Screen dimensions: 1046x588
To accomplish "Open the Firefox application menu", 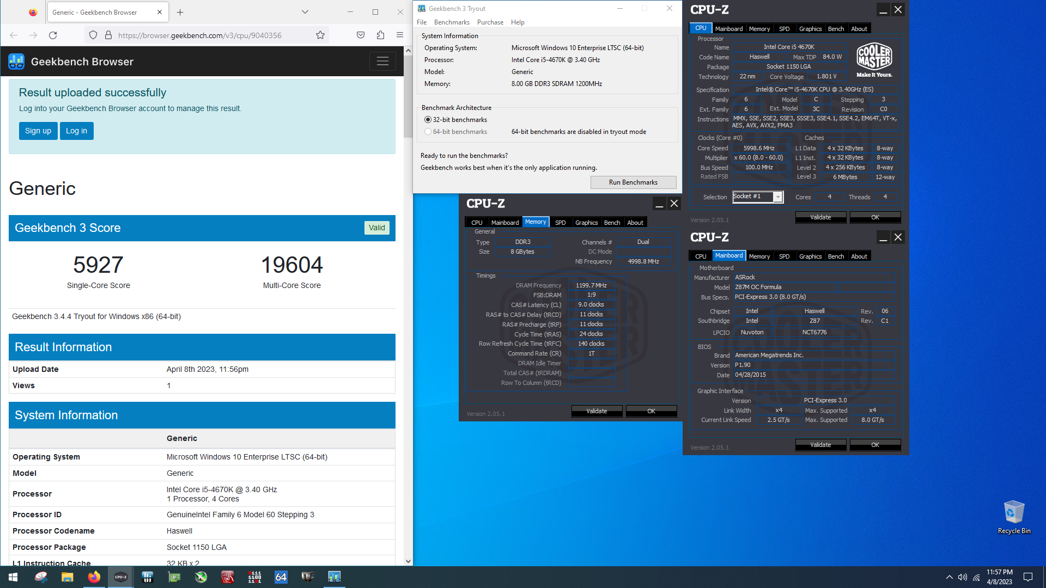I will (x=400, y=35).
